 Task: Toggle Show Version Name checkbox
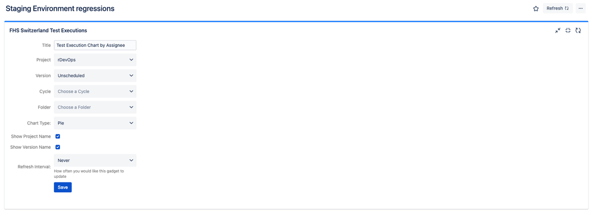[x=58, y=147]
